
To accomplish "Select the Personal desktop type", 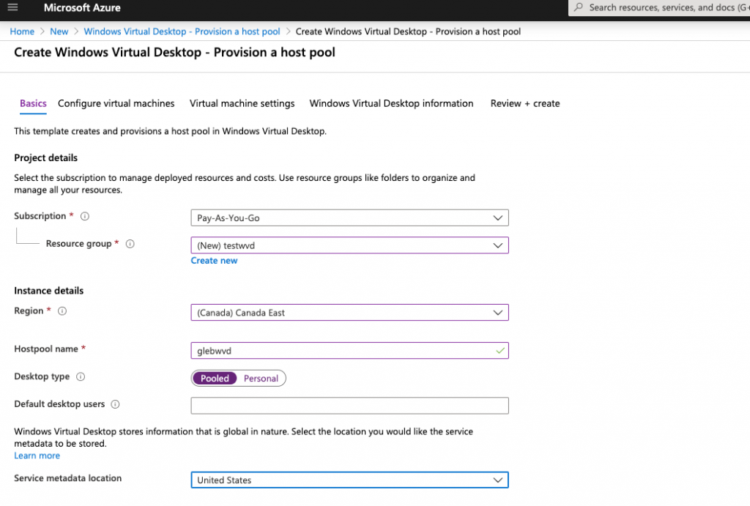I will pos(261,379).
